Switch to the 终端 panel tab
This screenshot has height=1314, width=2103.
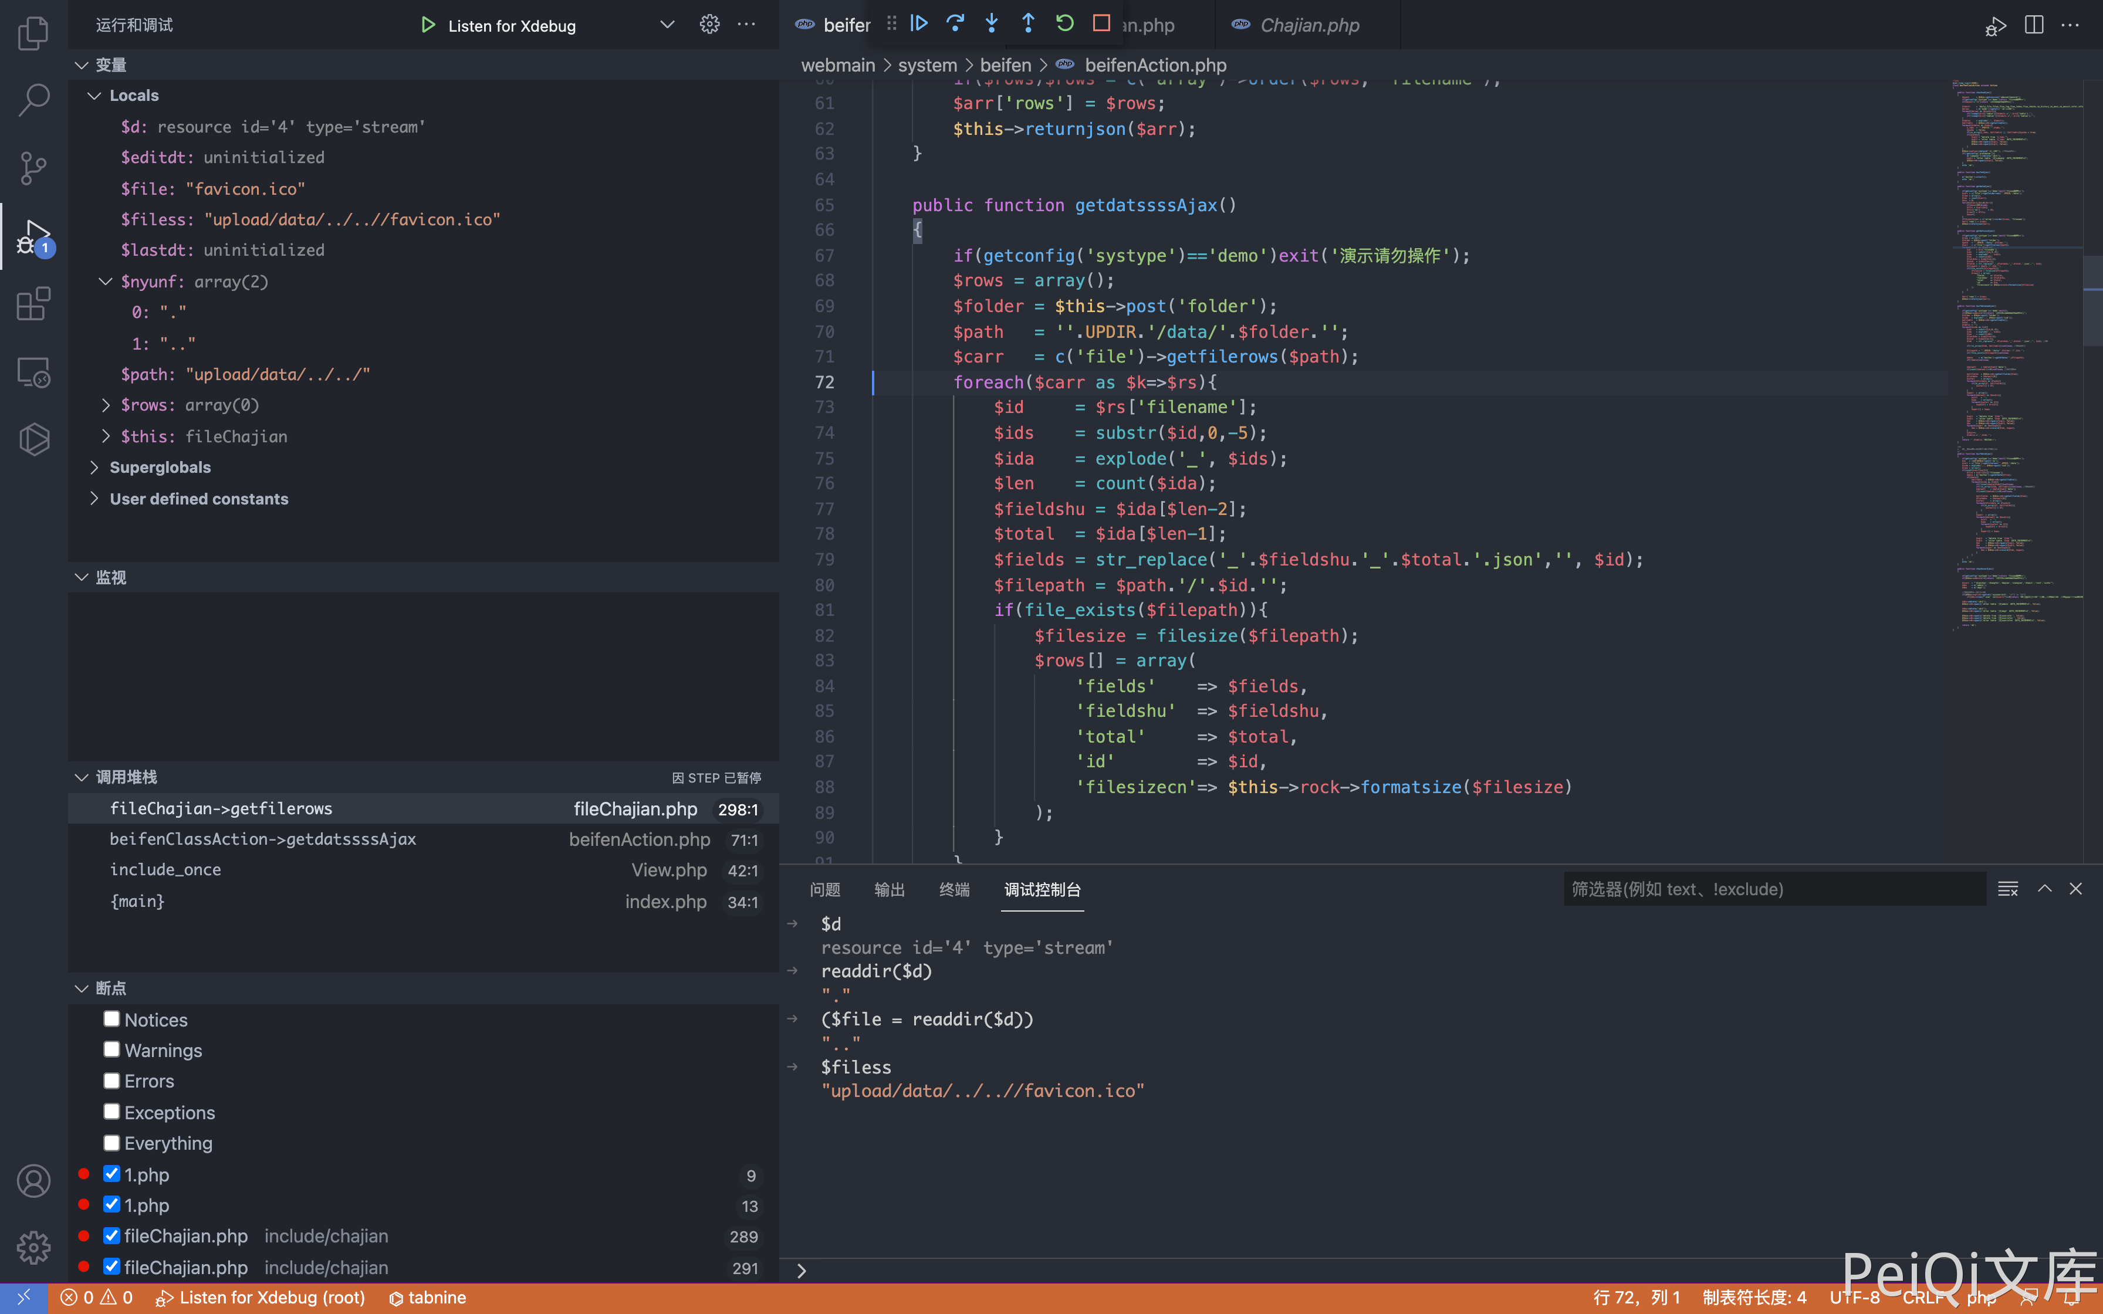pyautogui.click(x=954, y=889)
